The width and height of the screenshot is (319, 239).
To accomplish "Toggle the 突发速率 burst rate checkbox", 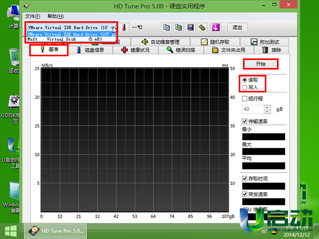I will pyautogui.click(x=245, y=194).
